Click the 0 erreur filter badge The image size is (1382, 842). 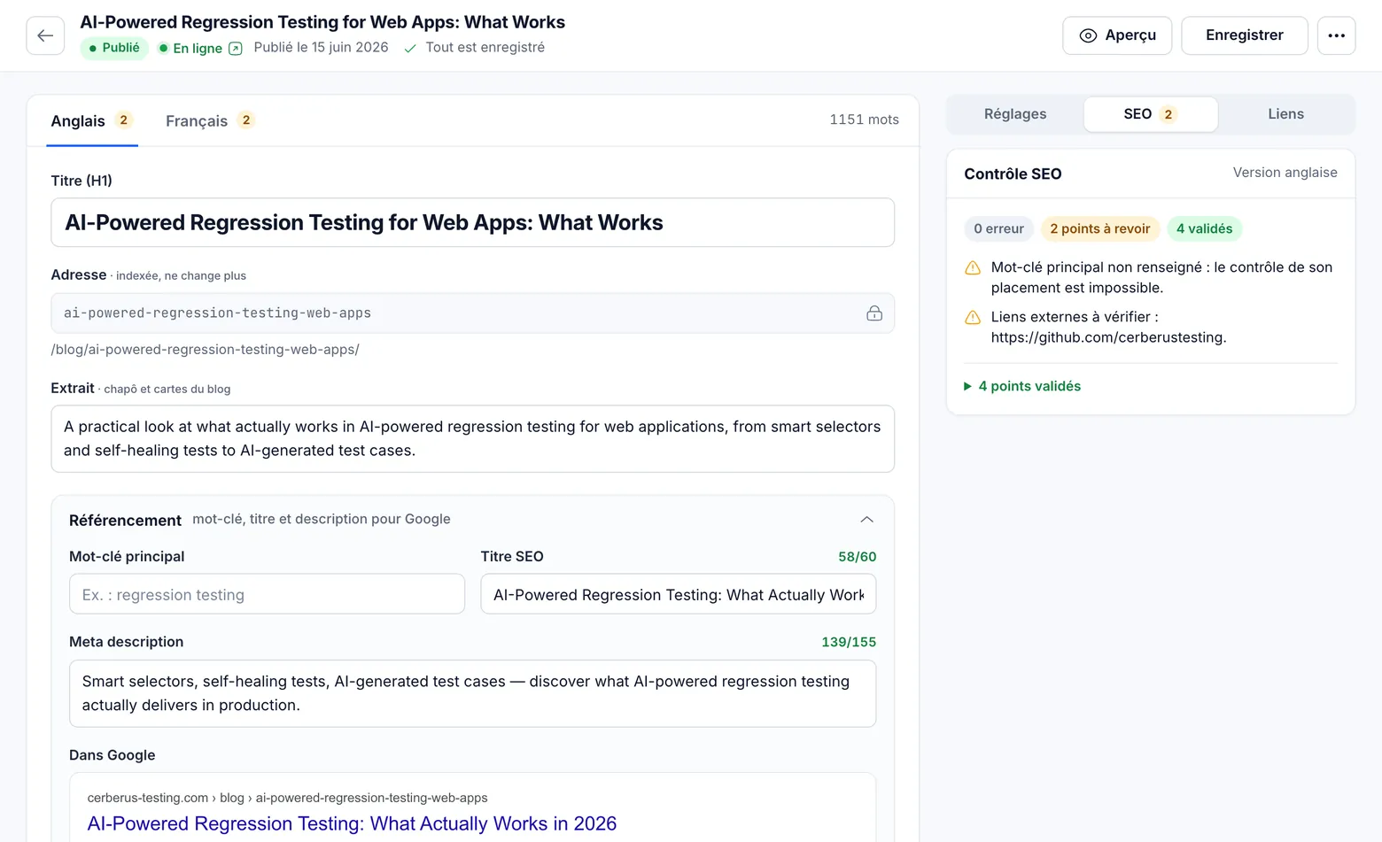tap(998, 228)
